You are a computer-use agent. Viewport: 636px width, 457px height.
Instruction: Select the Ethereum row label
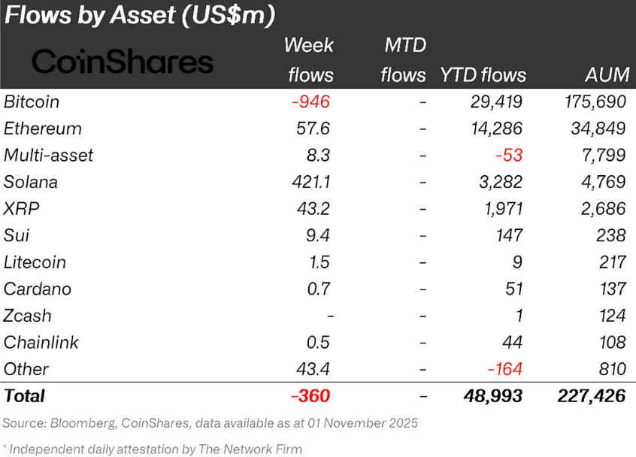coord(43,129)
